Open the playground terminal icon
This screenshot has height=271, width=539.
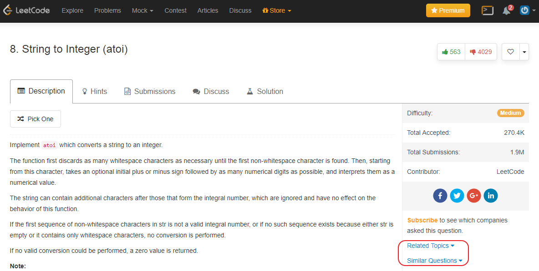click(x=488, y=10)
